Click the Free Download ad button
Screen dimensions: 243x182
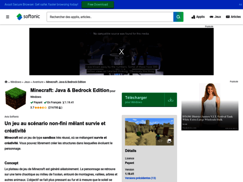(98, 4)
